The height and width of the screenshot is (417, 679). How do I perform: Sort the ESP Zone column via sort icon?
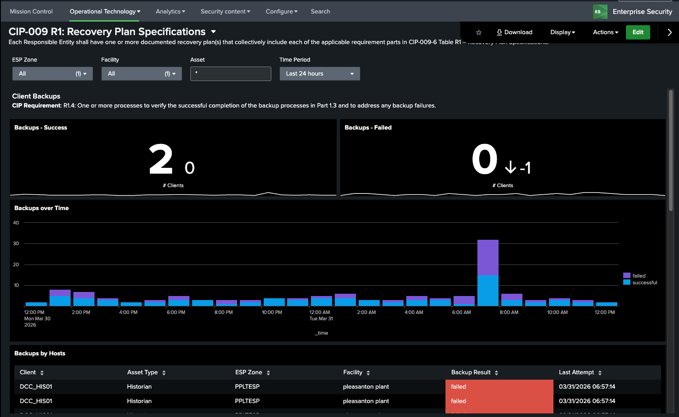pyautogui.click(x=268, y=373)
